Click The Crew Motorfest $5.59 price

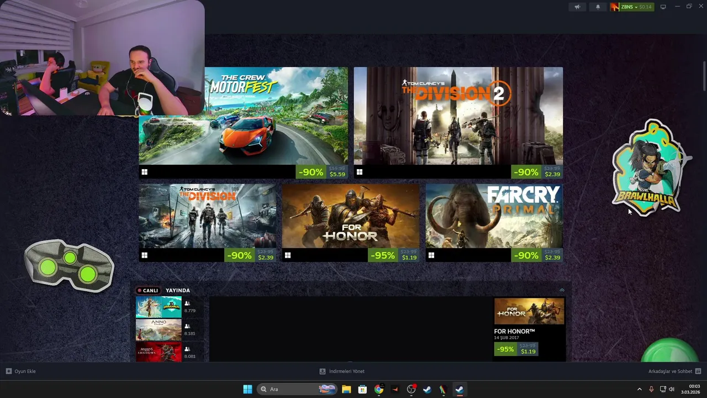pyautogui.click(x=337, y=174)
